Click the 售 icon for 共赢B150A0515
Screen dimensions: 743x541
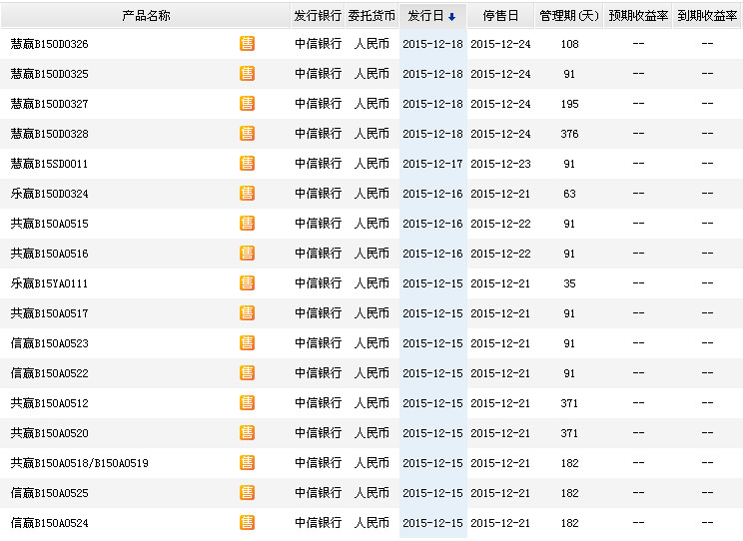(247, 224)
